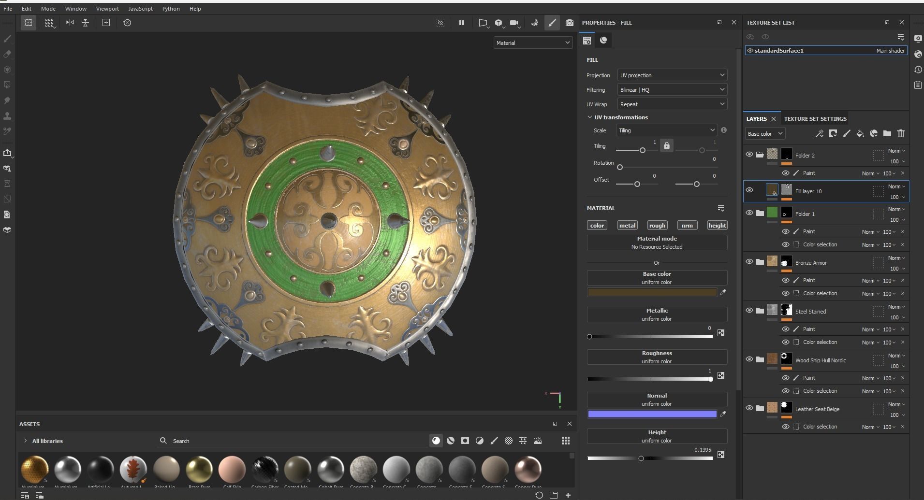Select the Smudge tool in left toolbar
The image size is (924, 500).
click(7, 100)
